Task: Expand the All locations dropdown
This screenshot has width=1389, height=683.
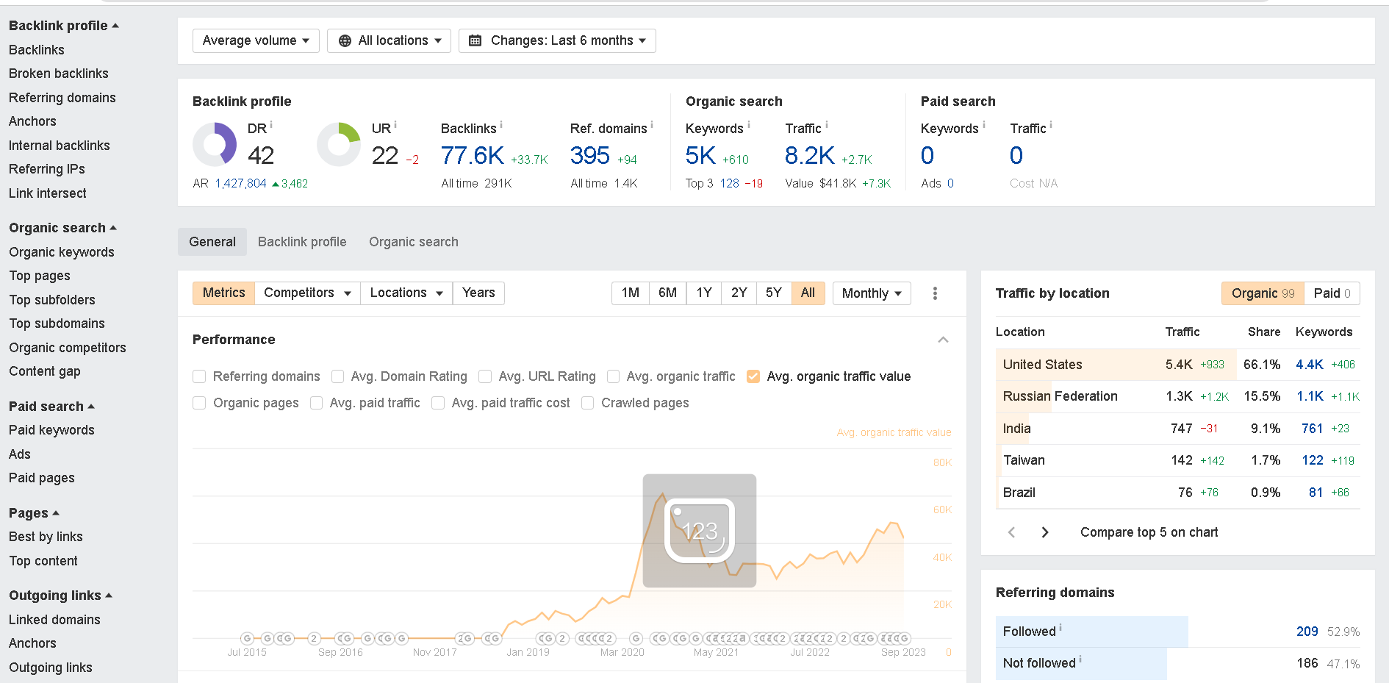Action: (389, 40)
